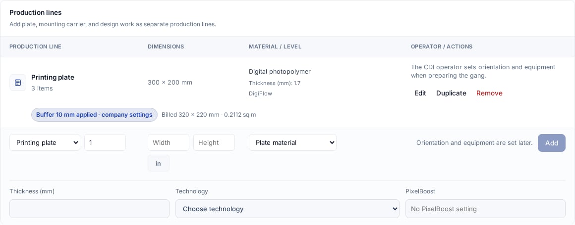Click the 'DigiFlow' level text
This screenshot has width=575, height=225.
tap(260, 93)
